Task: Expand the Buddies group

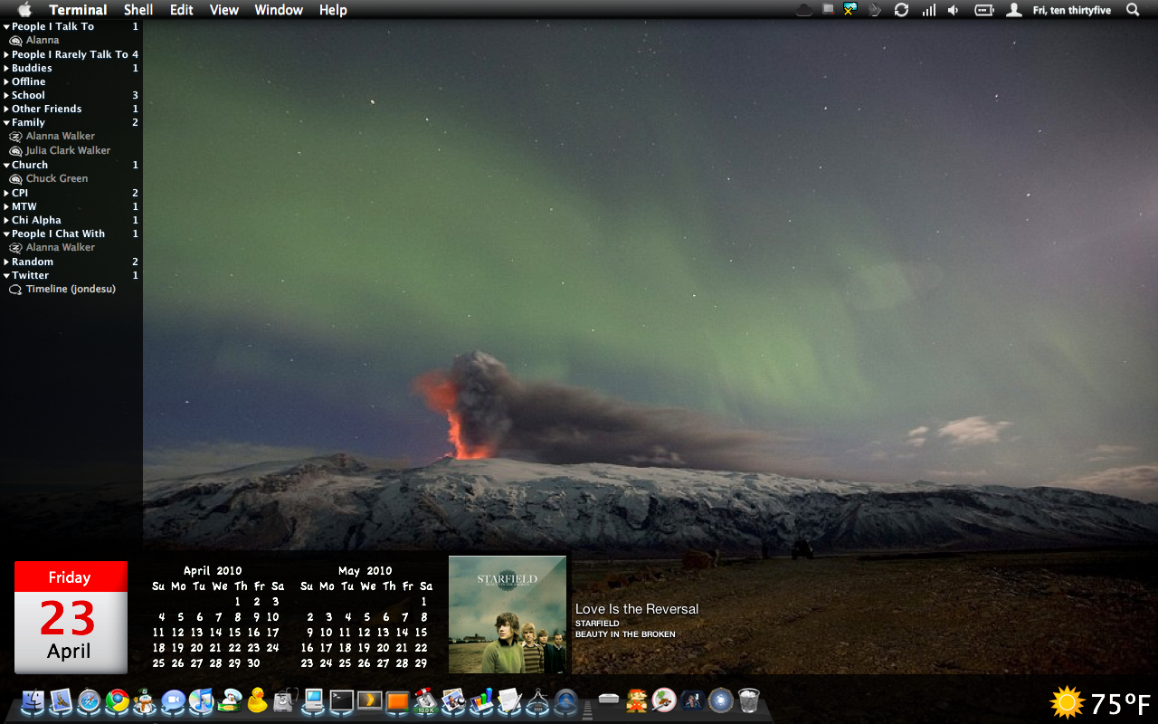Action: pos(6,68)
